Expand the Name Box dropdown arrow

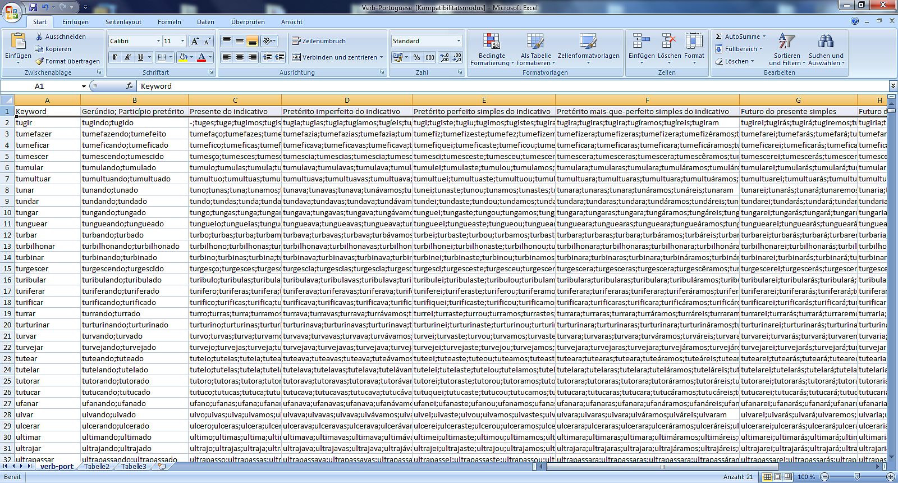tap(84, 86)
